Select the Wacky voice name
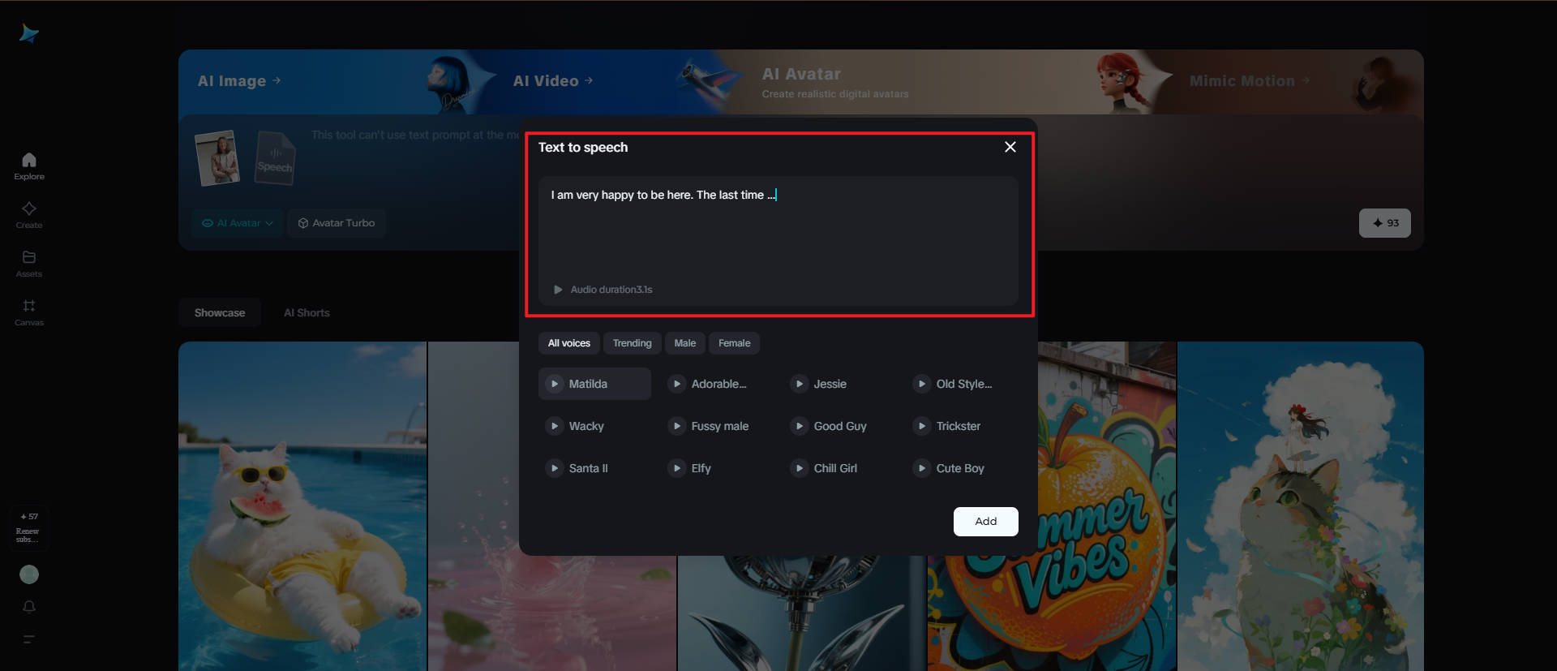The height and width of the screenshot is (671, 1557). (x=586, y=426)
